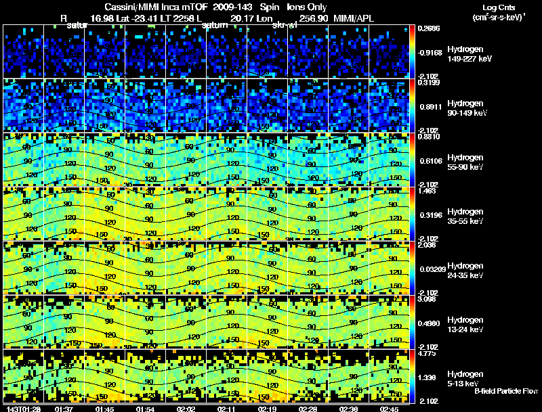Click the '0.03209' color scale value
The height and width of the screenshot is (412, 542).
point(432,269)
